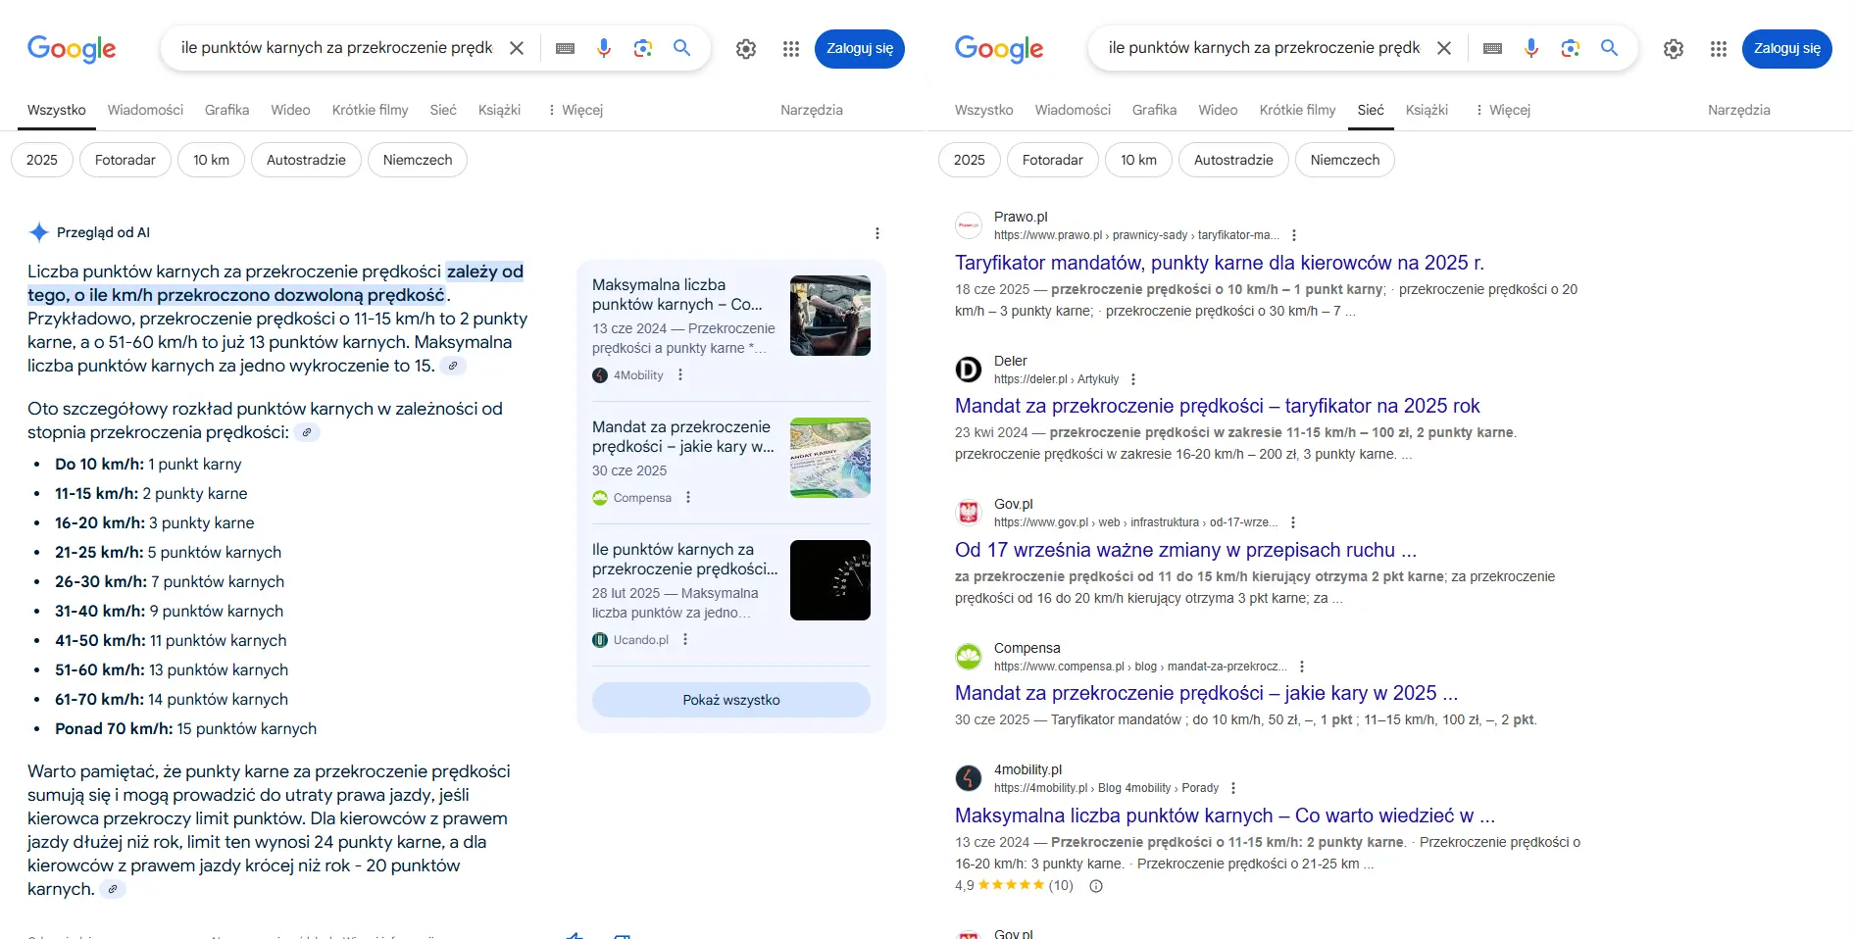This screenshot has height=939, width=1853.
Task: Open 'Maksymalna liczba punktów karnych – Co warto' result
Action: 1225,815
